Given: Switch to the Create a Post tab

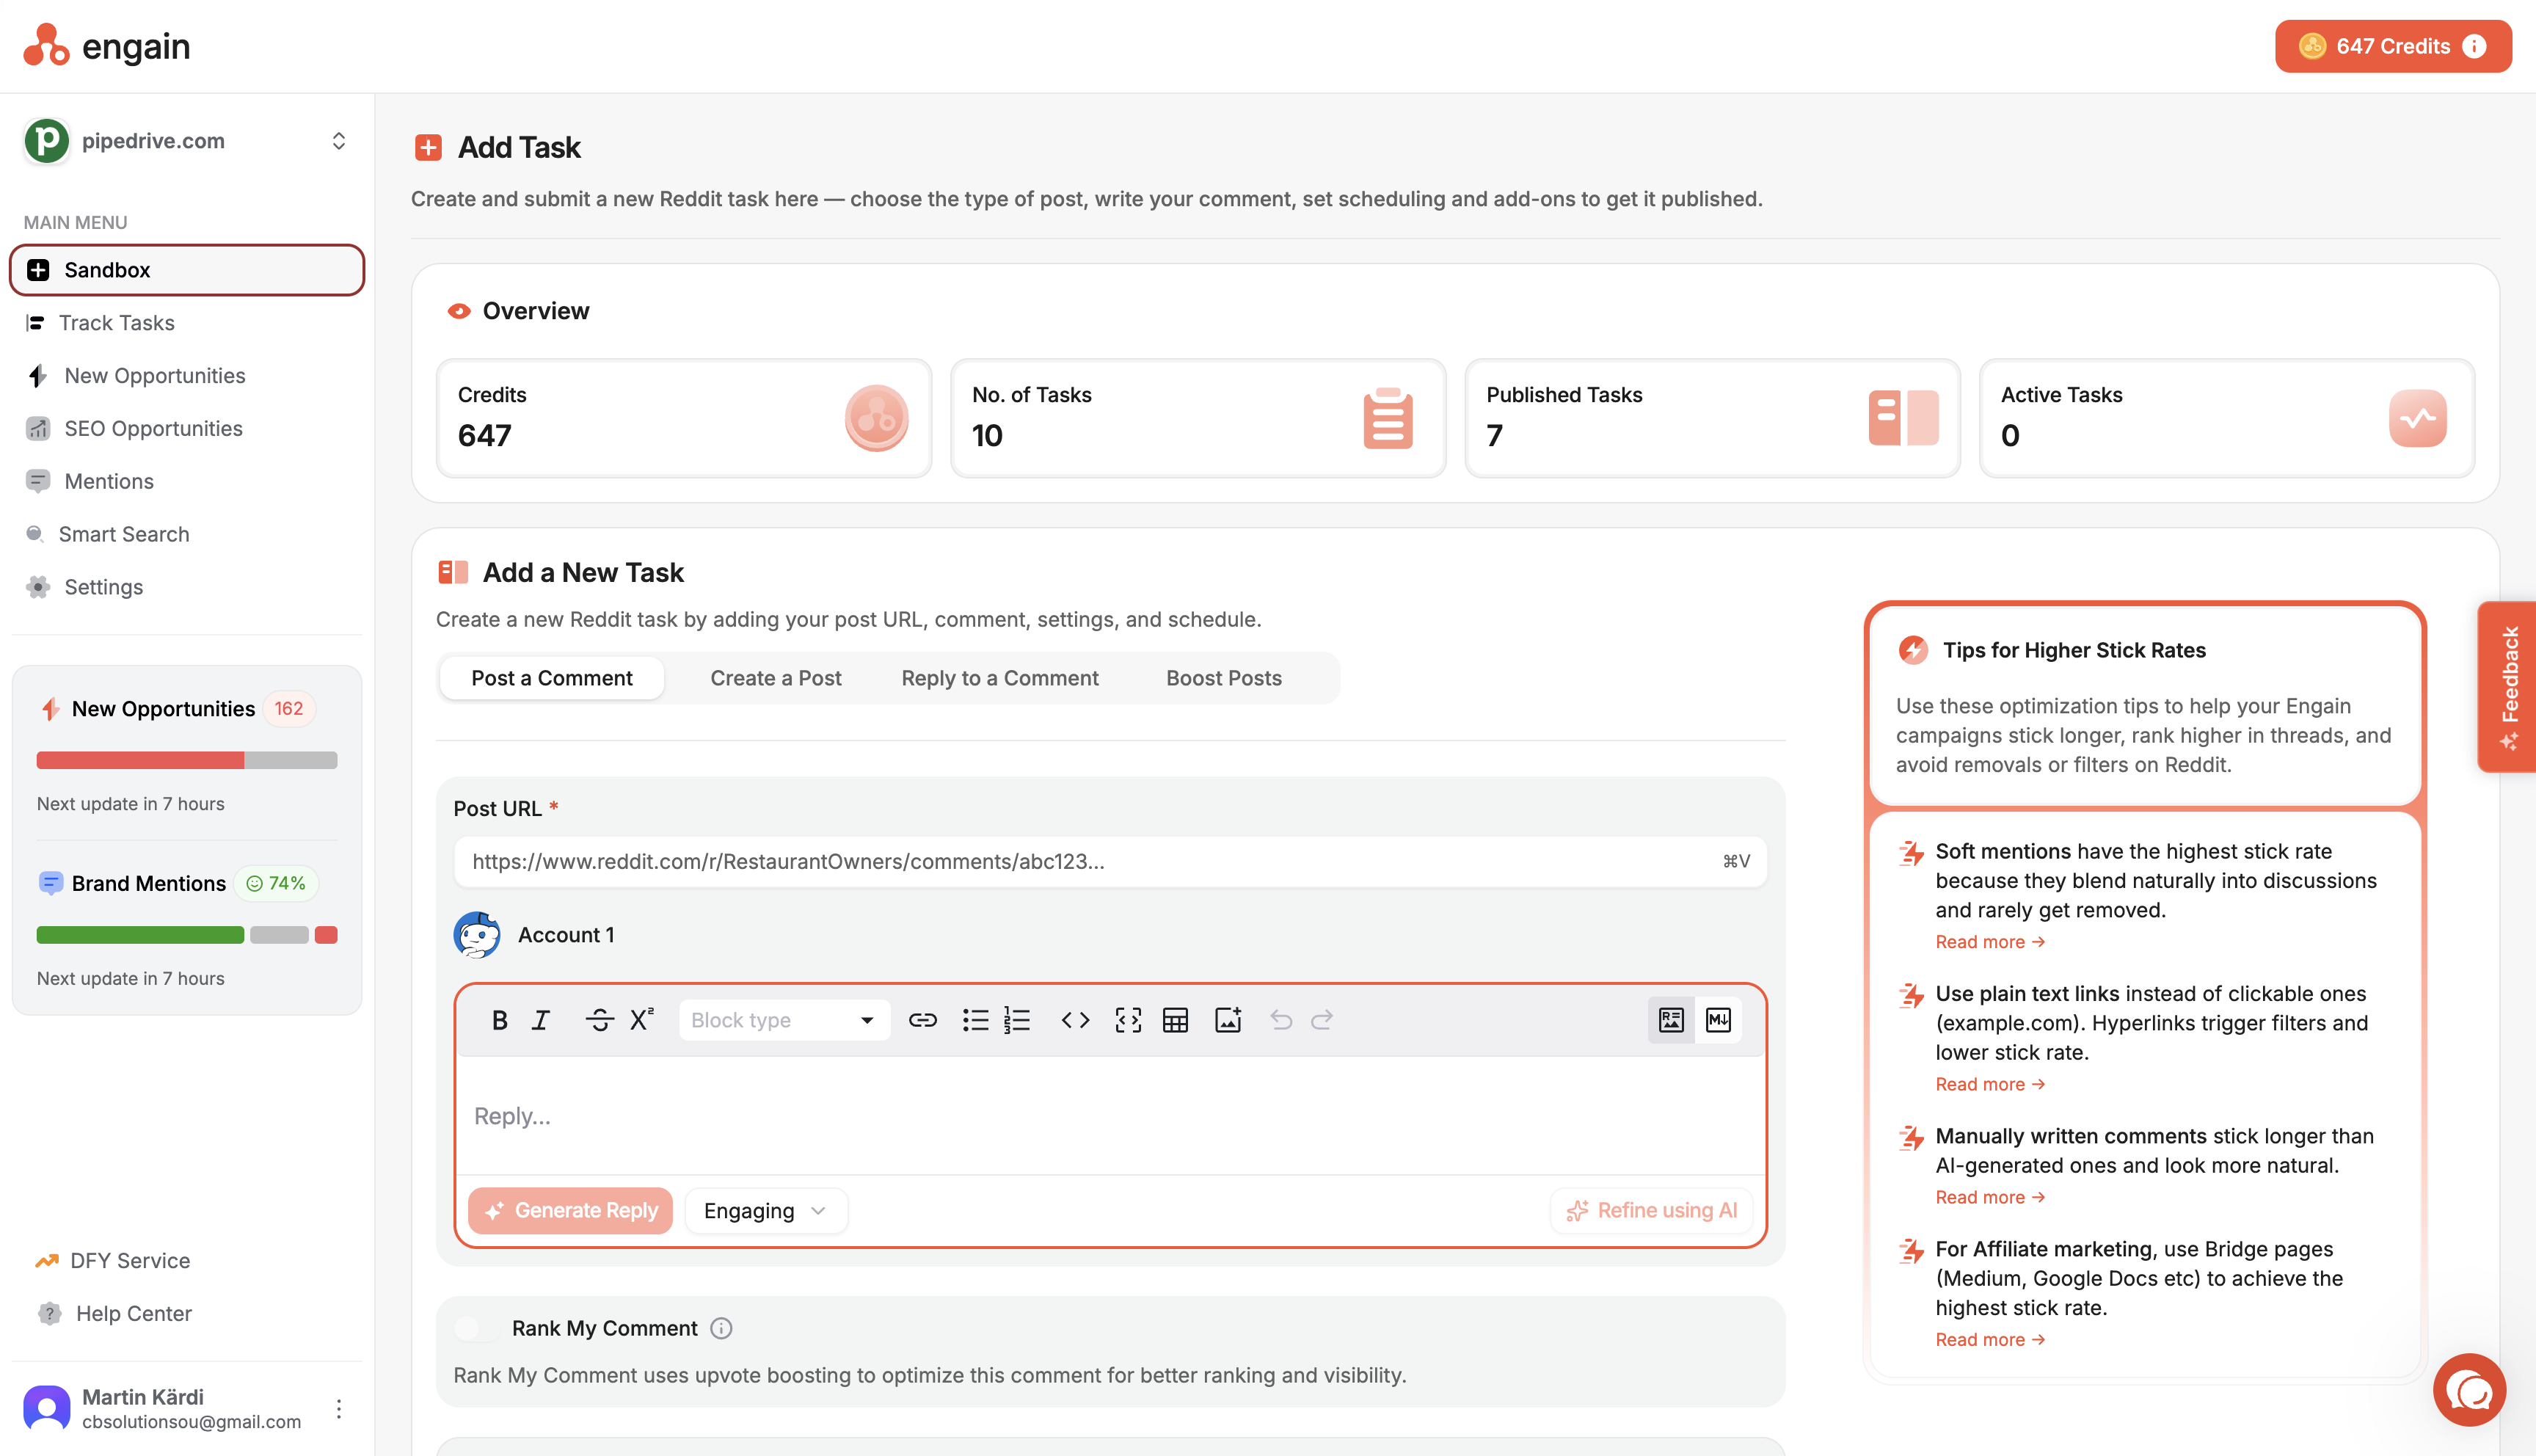Looking at the screenshot, I should (x=775, y=678).
